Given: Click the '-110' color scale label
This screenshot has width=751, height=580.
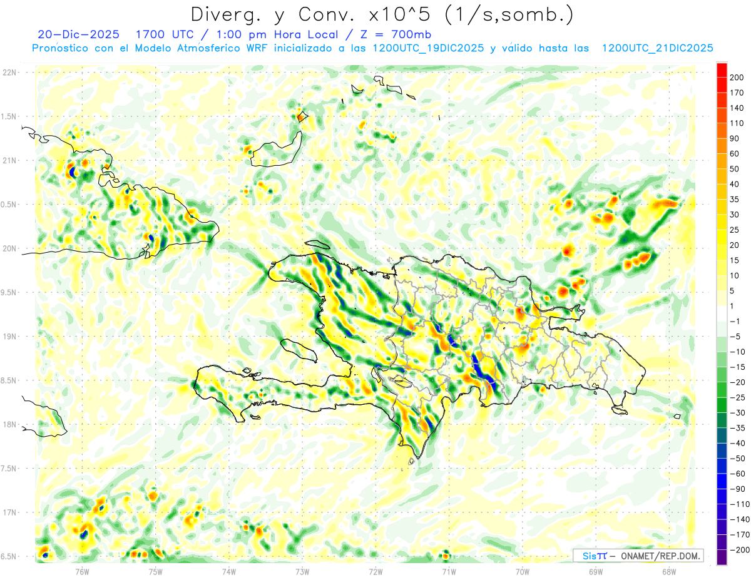Looking at the screenshot, I should tap(739, 504).
